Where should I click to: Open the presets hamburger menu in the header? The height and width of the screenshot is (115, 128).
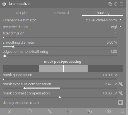point(121,4)
